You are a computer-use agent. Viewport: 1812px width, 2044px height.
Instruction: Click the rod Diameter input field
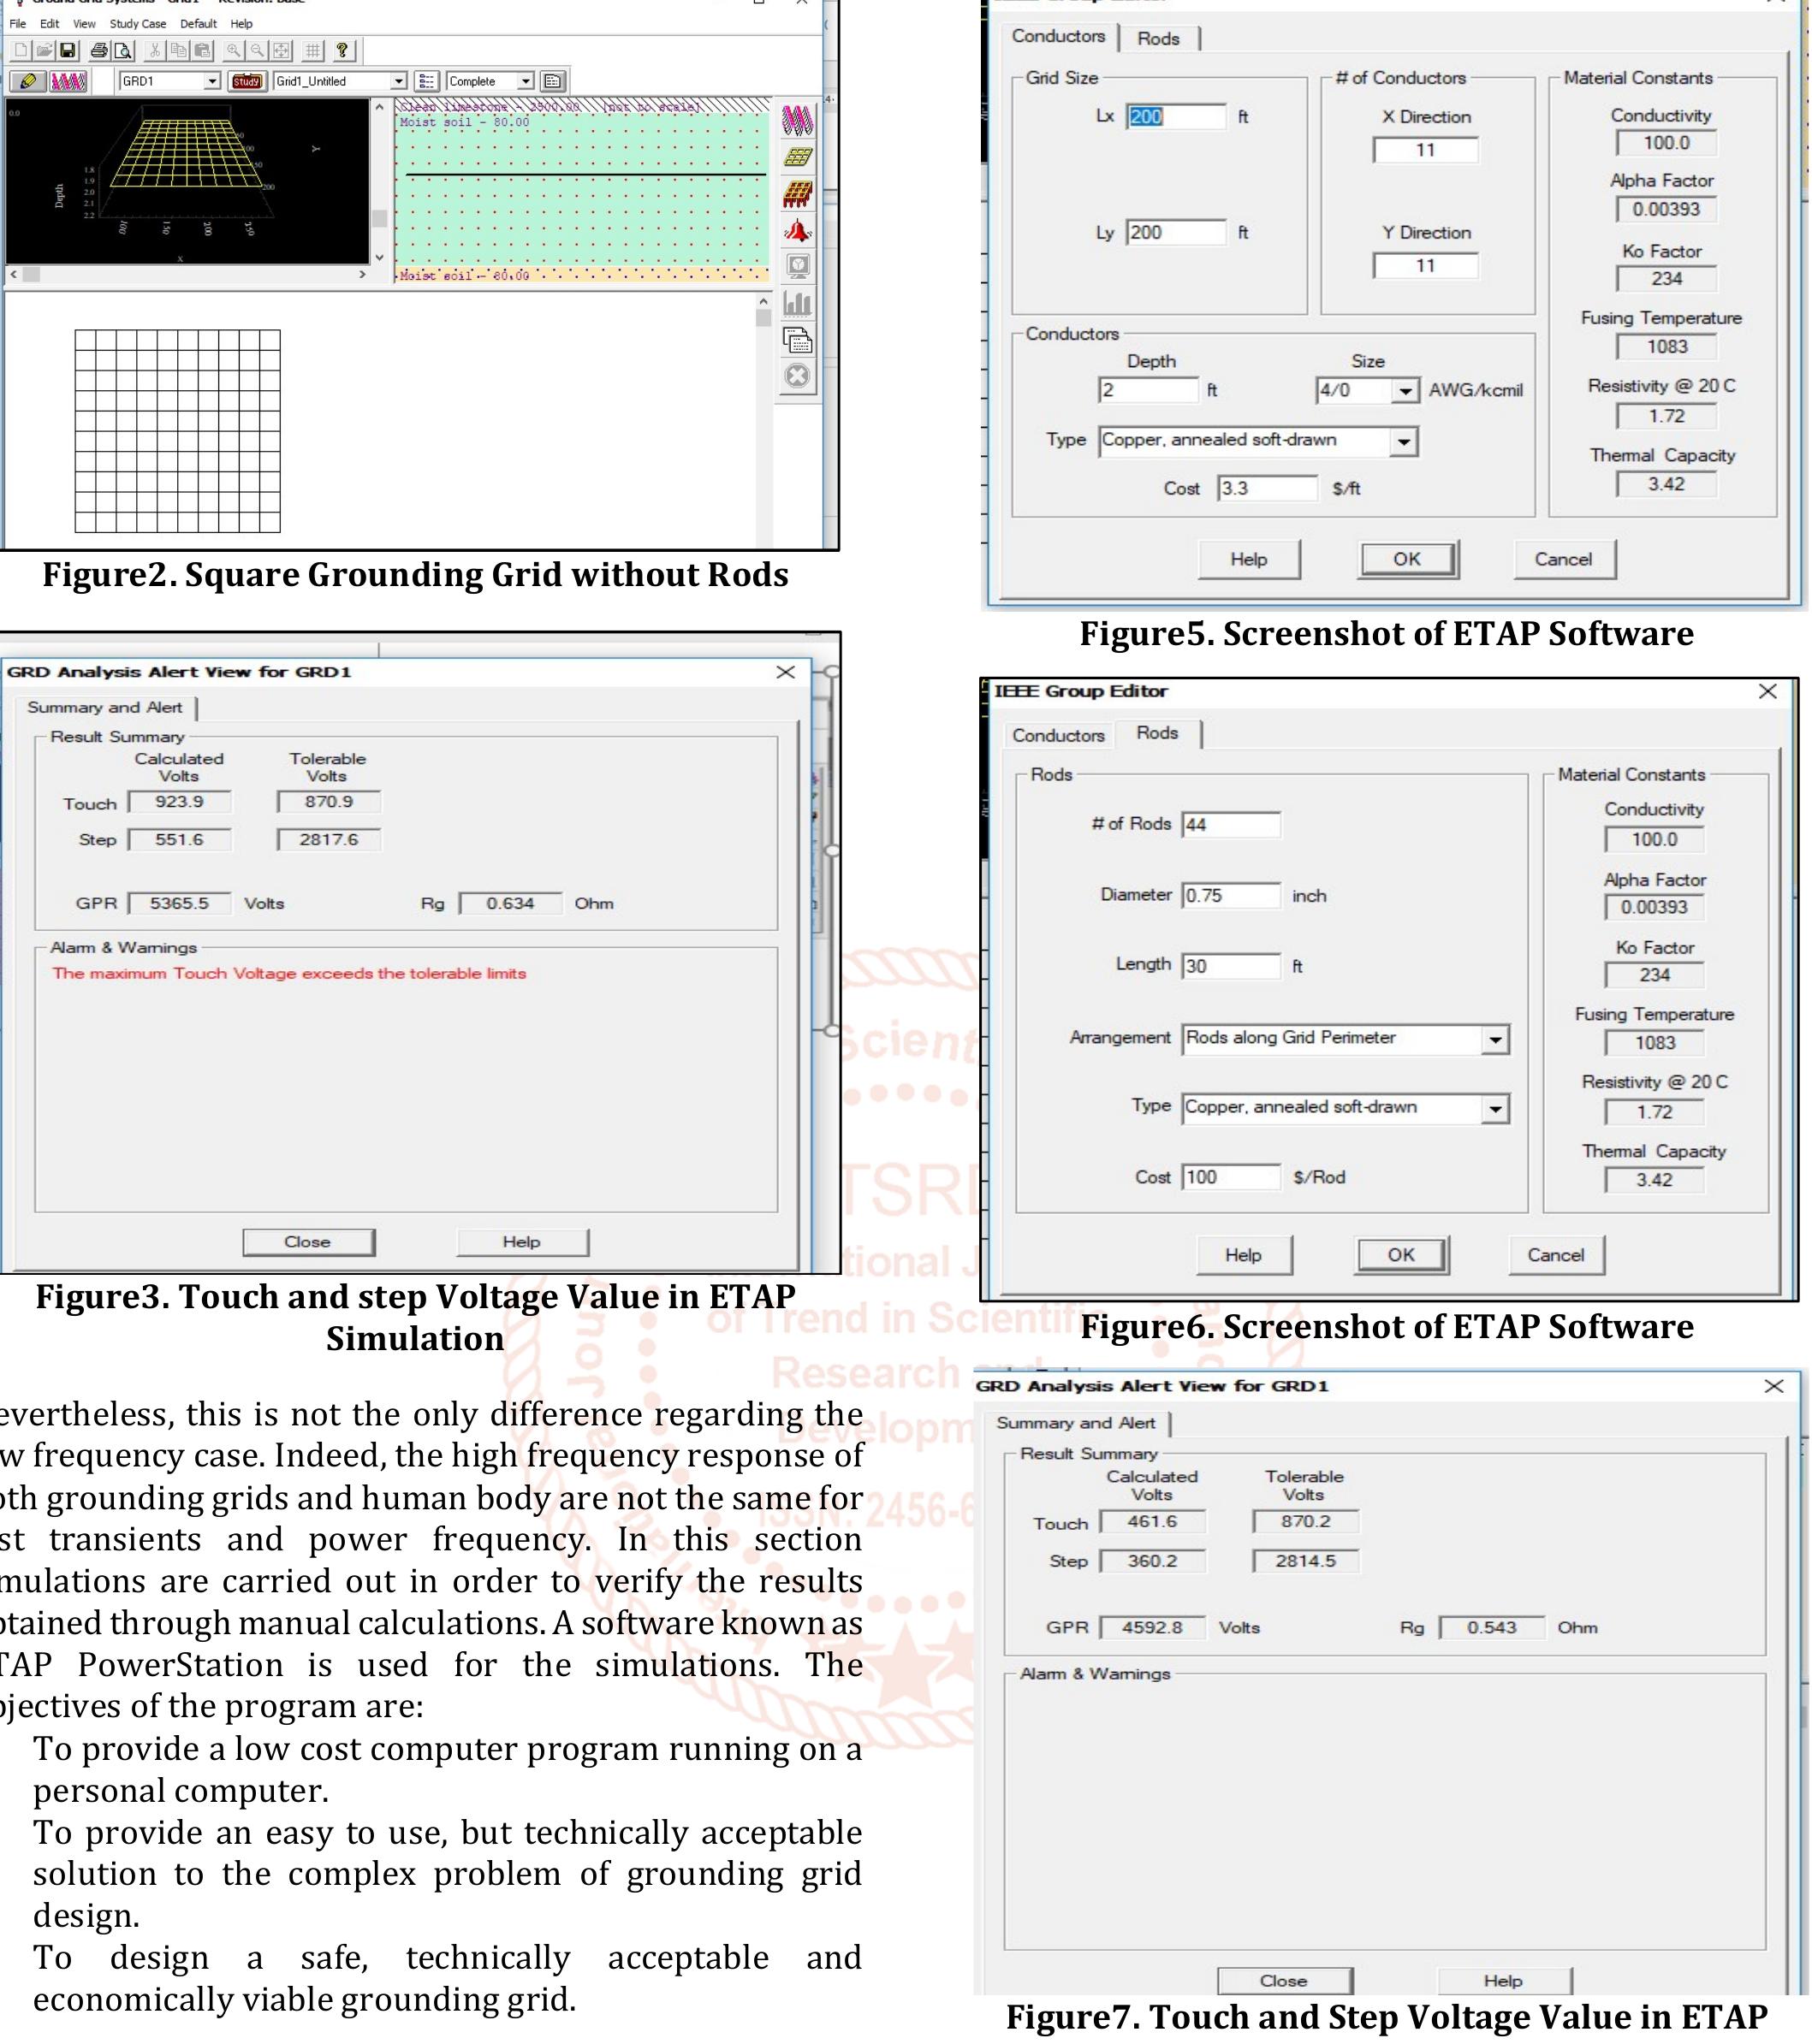[x=1231, y=896]
